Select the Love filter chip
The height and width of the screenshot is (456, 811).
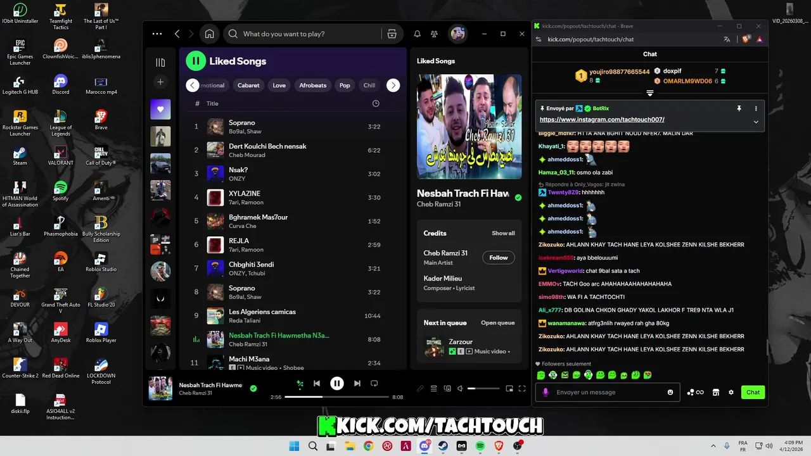(279, 85)
